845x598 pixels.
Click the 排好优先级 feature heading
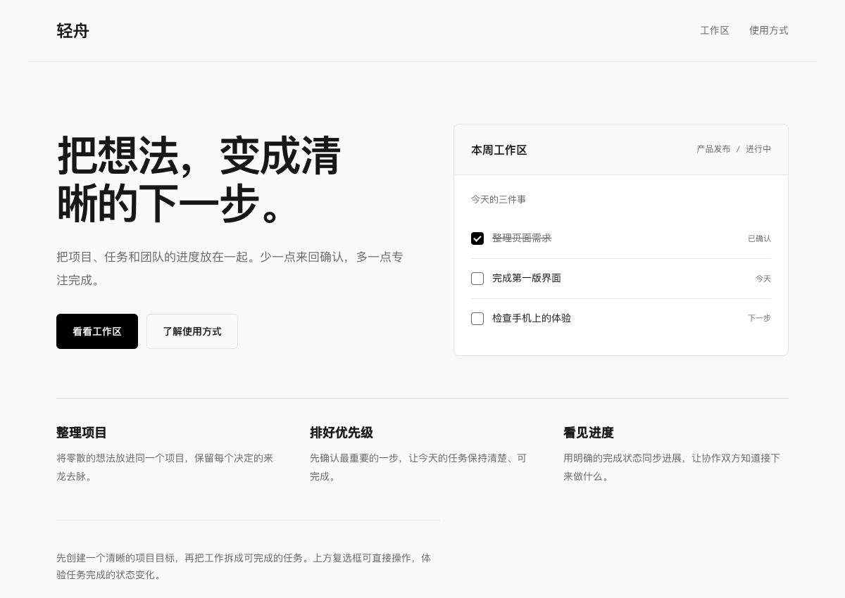click(x=342, y=433)
